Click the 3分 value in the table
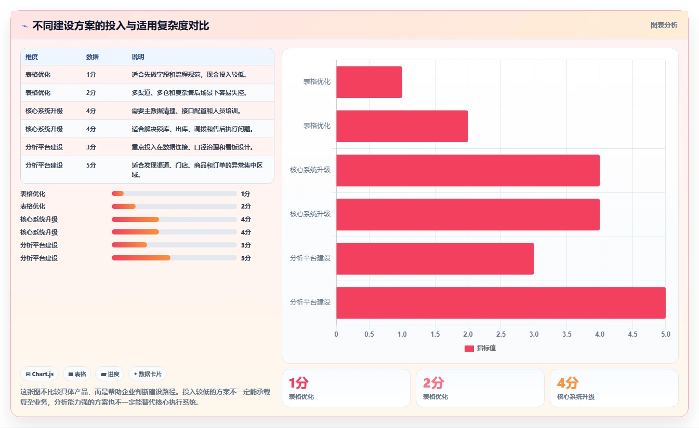The height and width of the screenshot is (428, 699). [x=91, y=147]
